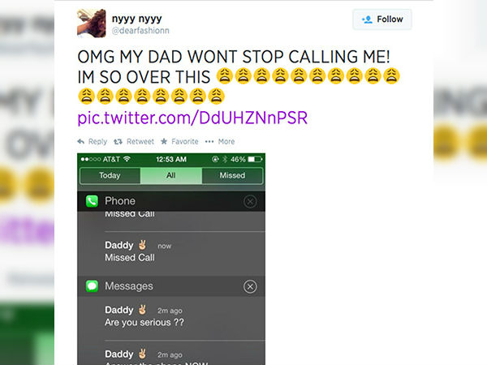The width and height of the screenshot is (487, 365).
Task: Switch to the Missed tab
Action: [x=232, y=176]
